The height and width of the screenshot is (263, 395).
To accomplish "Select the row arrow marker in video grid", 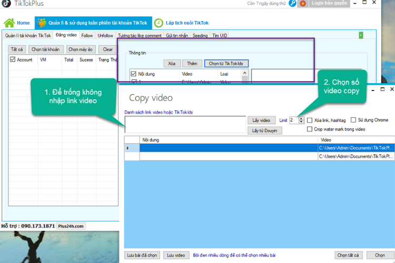I will [x=128, y=148].
